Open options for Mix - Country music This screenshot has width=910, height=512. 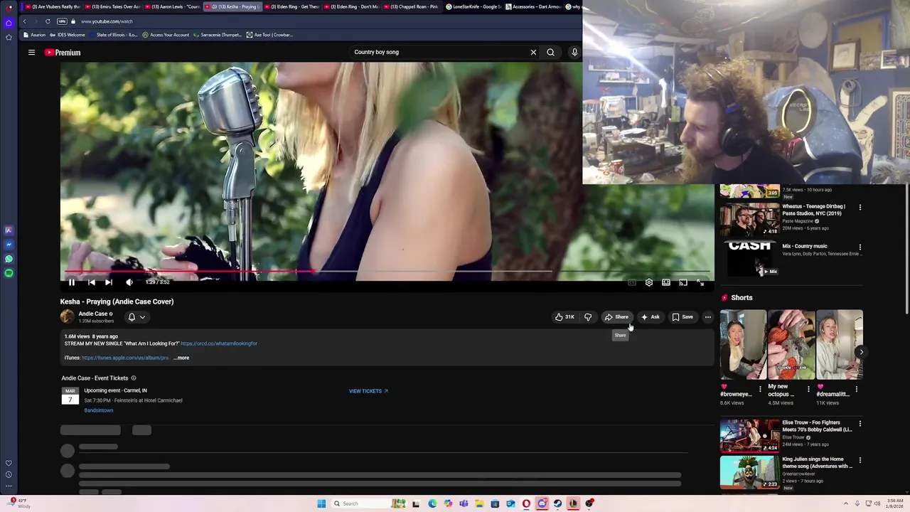tap(860, 247)
